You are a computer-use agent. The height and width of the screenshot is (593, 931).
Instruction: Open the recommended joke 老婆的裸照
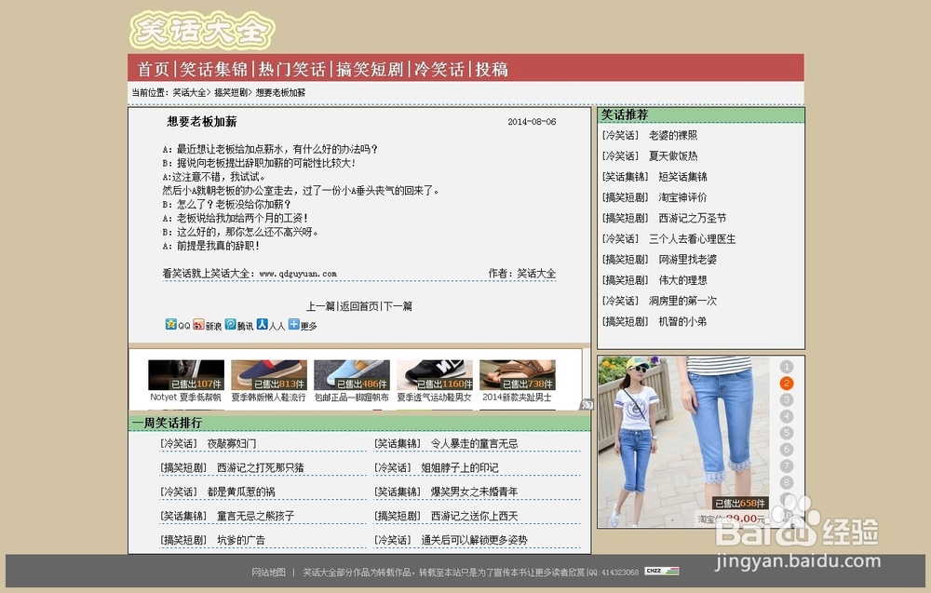pos(674,135)
